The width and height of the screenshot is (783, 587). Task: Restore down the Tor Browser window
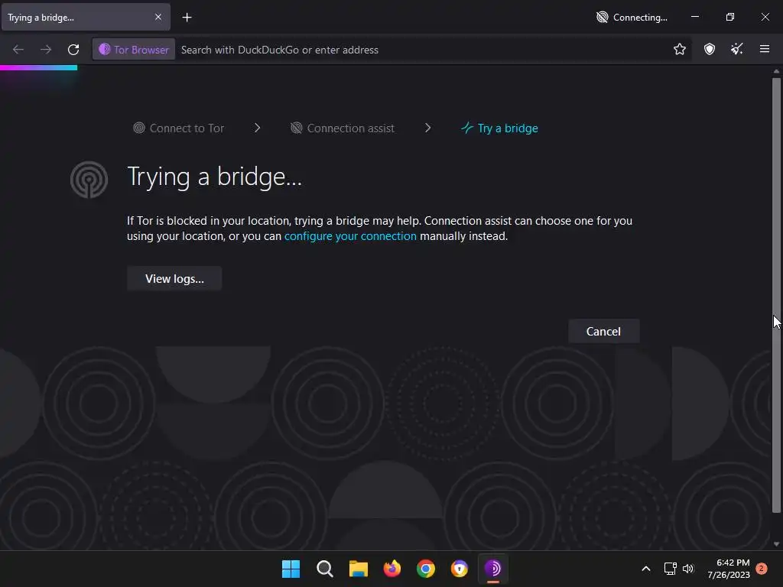coord(730,17)
